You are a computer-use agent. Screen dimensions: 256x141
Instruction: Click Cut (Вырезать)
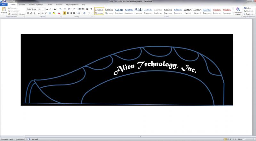[x=12, y=8]
